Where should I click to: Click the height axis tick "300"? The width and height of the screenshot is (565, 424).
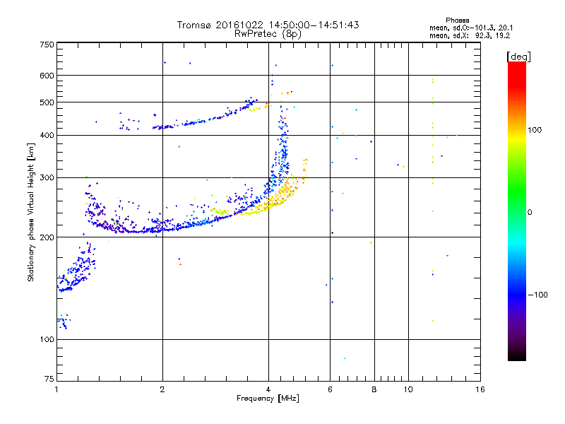click(x=47, y=177)
